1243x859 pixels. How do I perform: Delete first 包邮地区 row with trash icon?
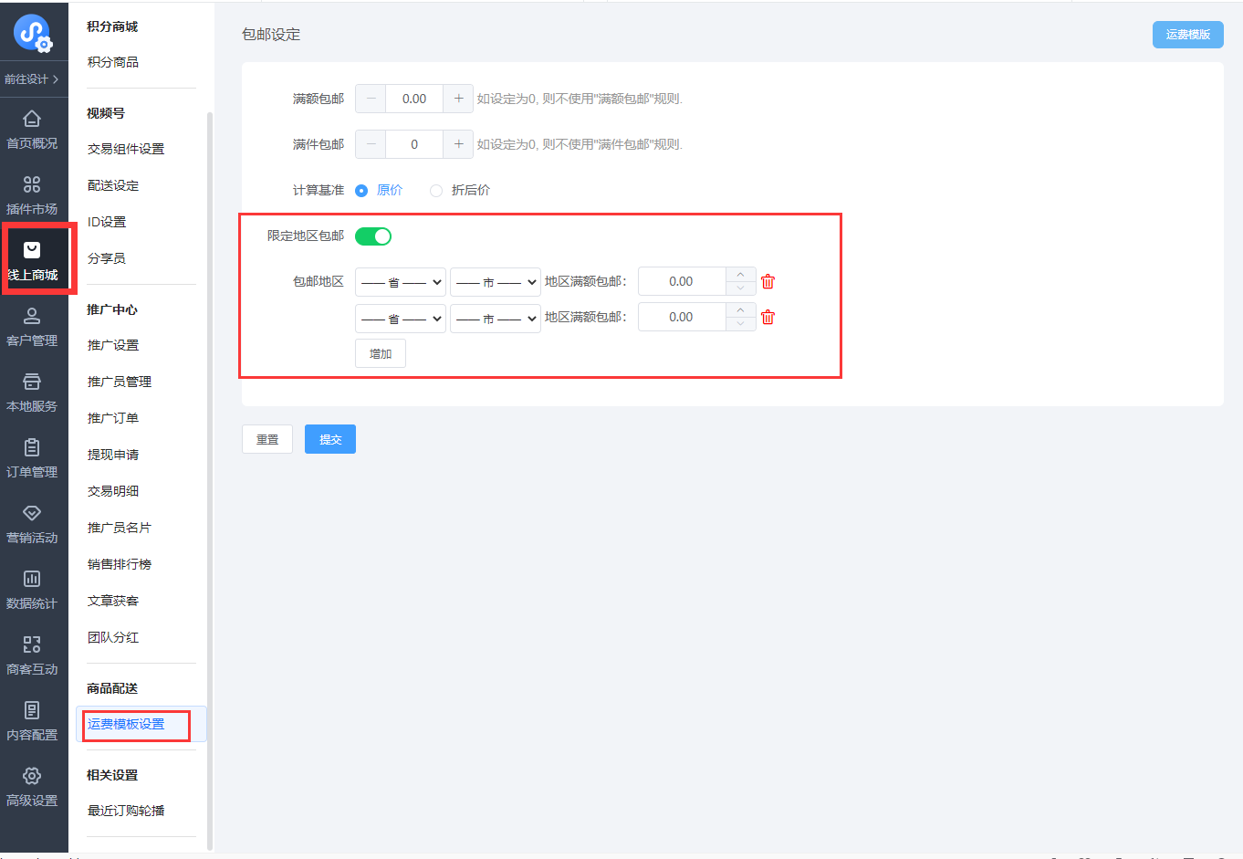768,281
